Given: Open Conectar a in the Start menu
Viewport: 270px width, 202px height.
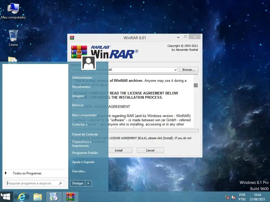Looking at the screenshot, I should (80, 124).
